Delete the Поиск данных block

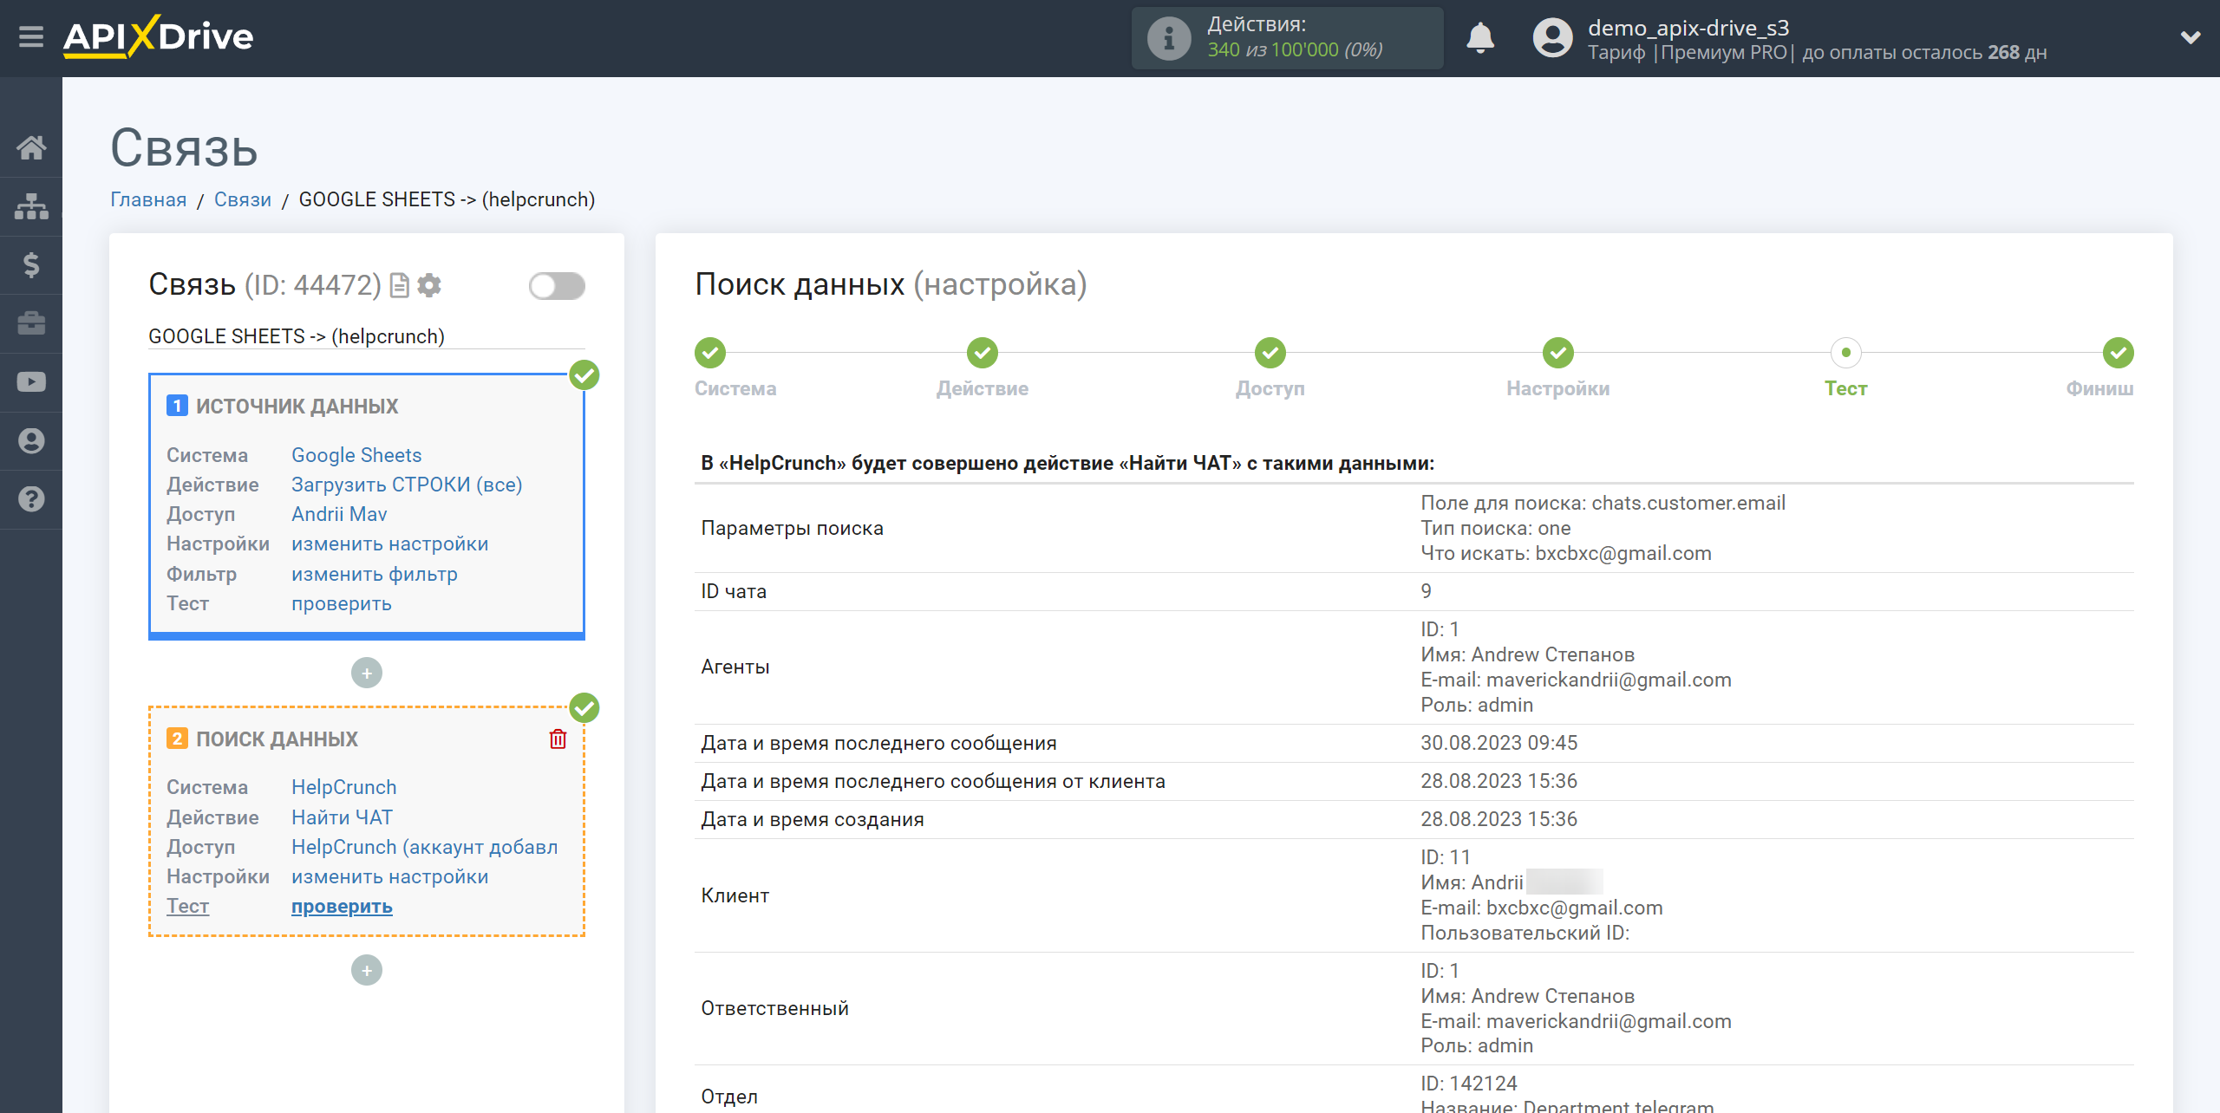pos(558,739)
